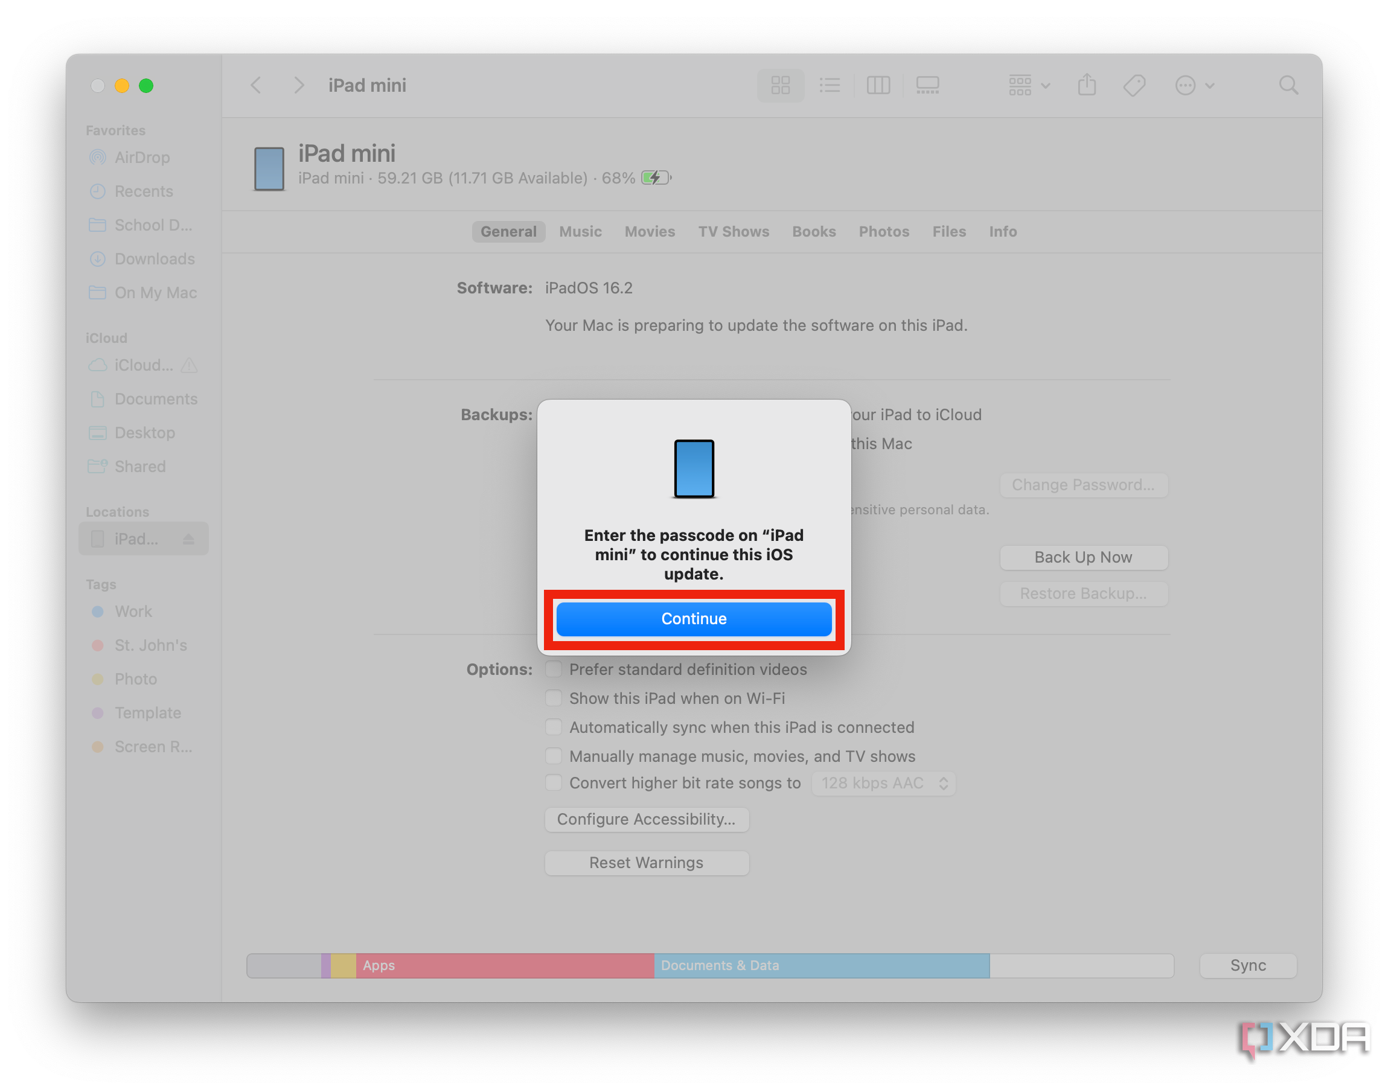The width and height of the screenshot is (1391, 1083).
Task: Switch to the Music tab
Action: [580, 231]
